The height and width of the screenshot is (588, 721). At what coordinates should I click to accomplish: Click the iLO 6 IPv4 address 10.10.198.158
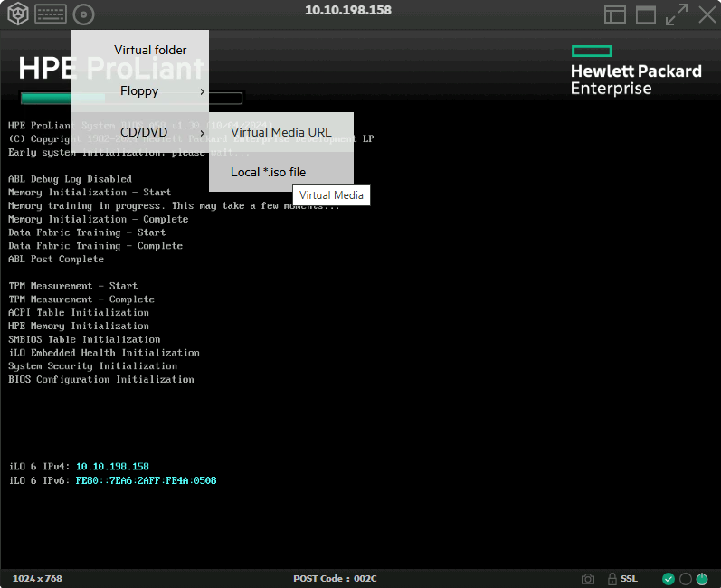(x=112, y=467)
